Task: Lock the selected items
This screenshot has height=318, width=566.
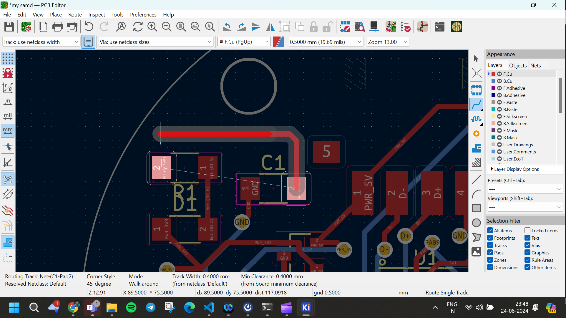Action: pyautogui.click(x=313, y=27)
